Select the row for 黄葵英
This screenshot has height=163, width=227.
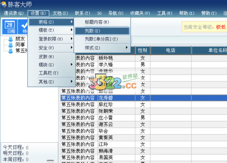[x=143, y=138]
